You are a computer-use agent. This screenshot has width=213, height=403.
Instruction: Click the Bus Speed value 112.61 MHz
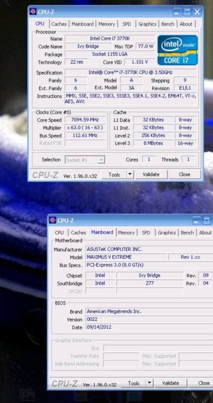(85, 136)
